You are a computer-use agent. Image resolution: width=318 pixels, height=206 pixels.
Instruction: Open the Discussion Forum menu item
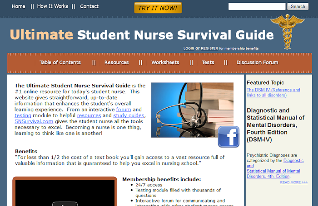click(x=258, y=62)
